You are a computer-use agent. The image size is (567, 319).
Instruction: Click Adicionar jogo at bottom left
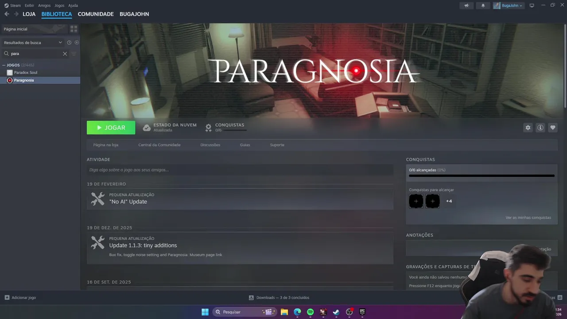[20, 298]
